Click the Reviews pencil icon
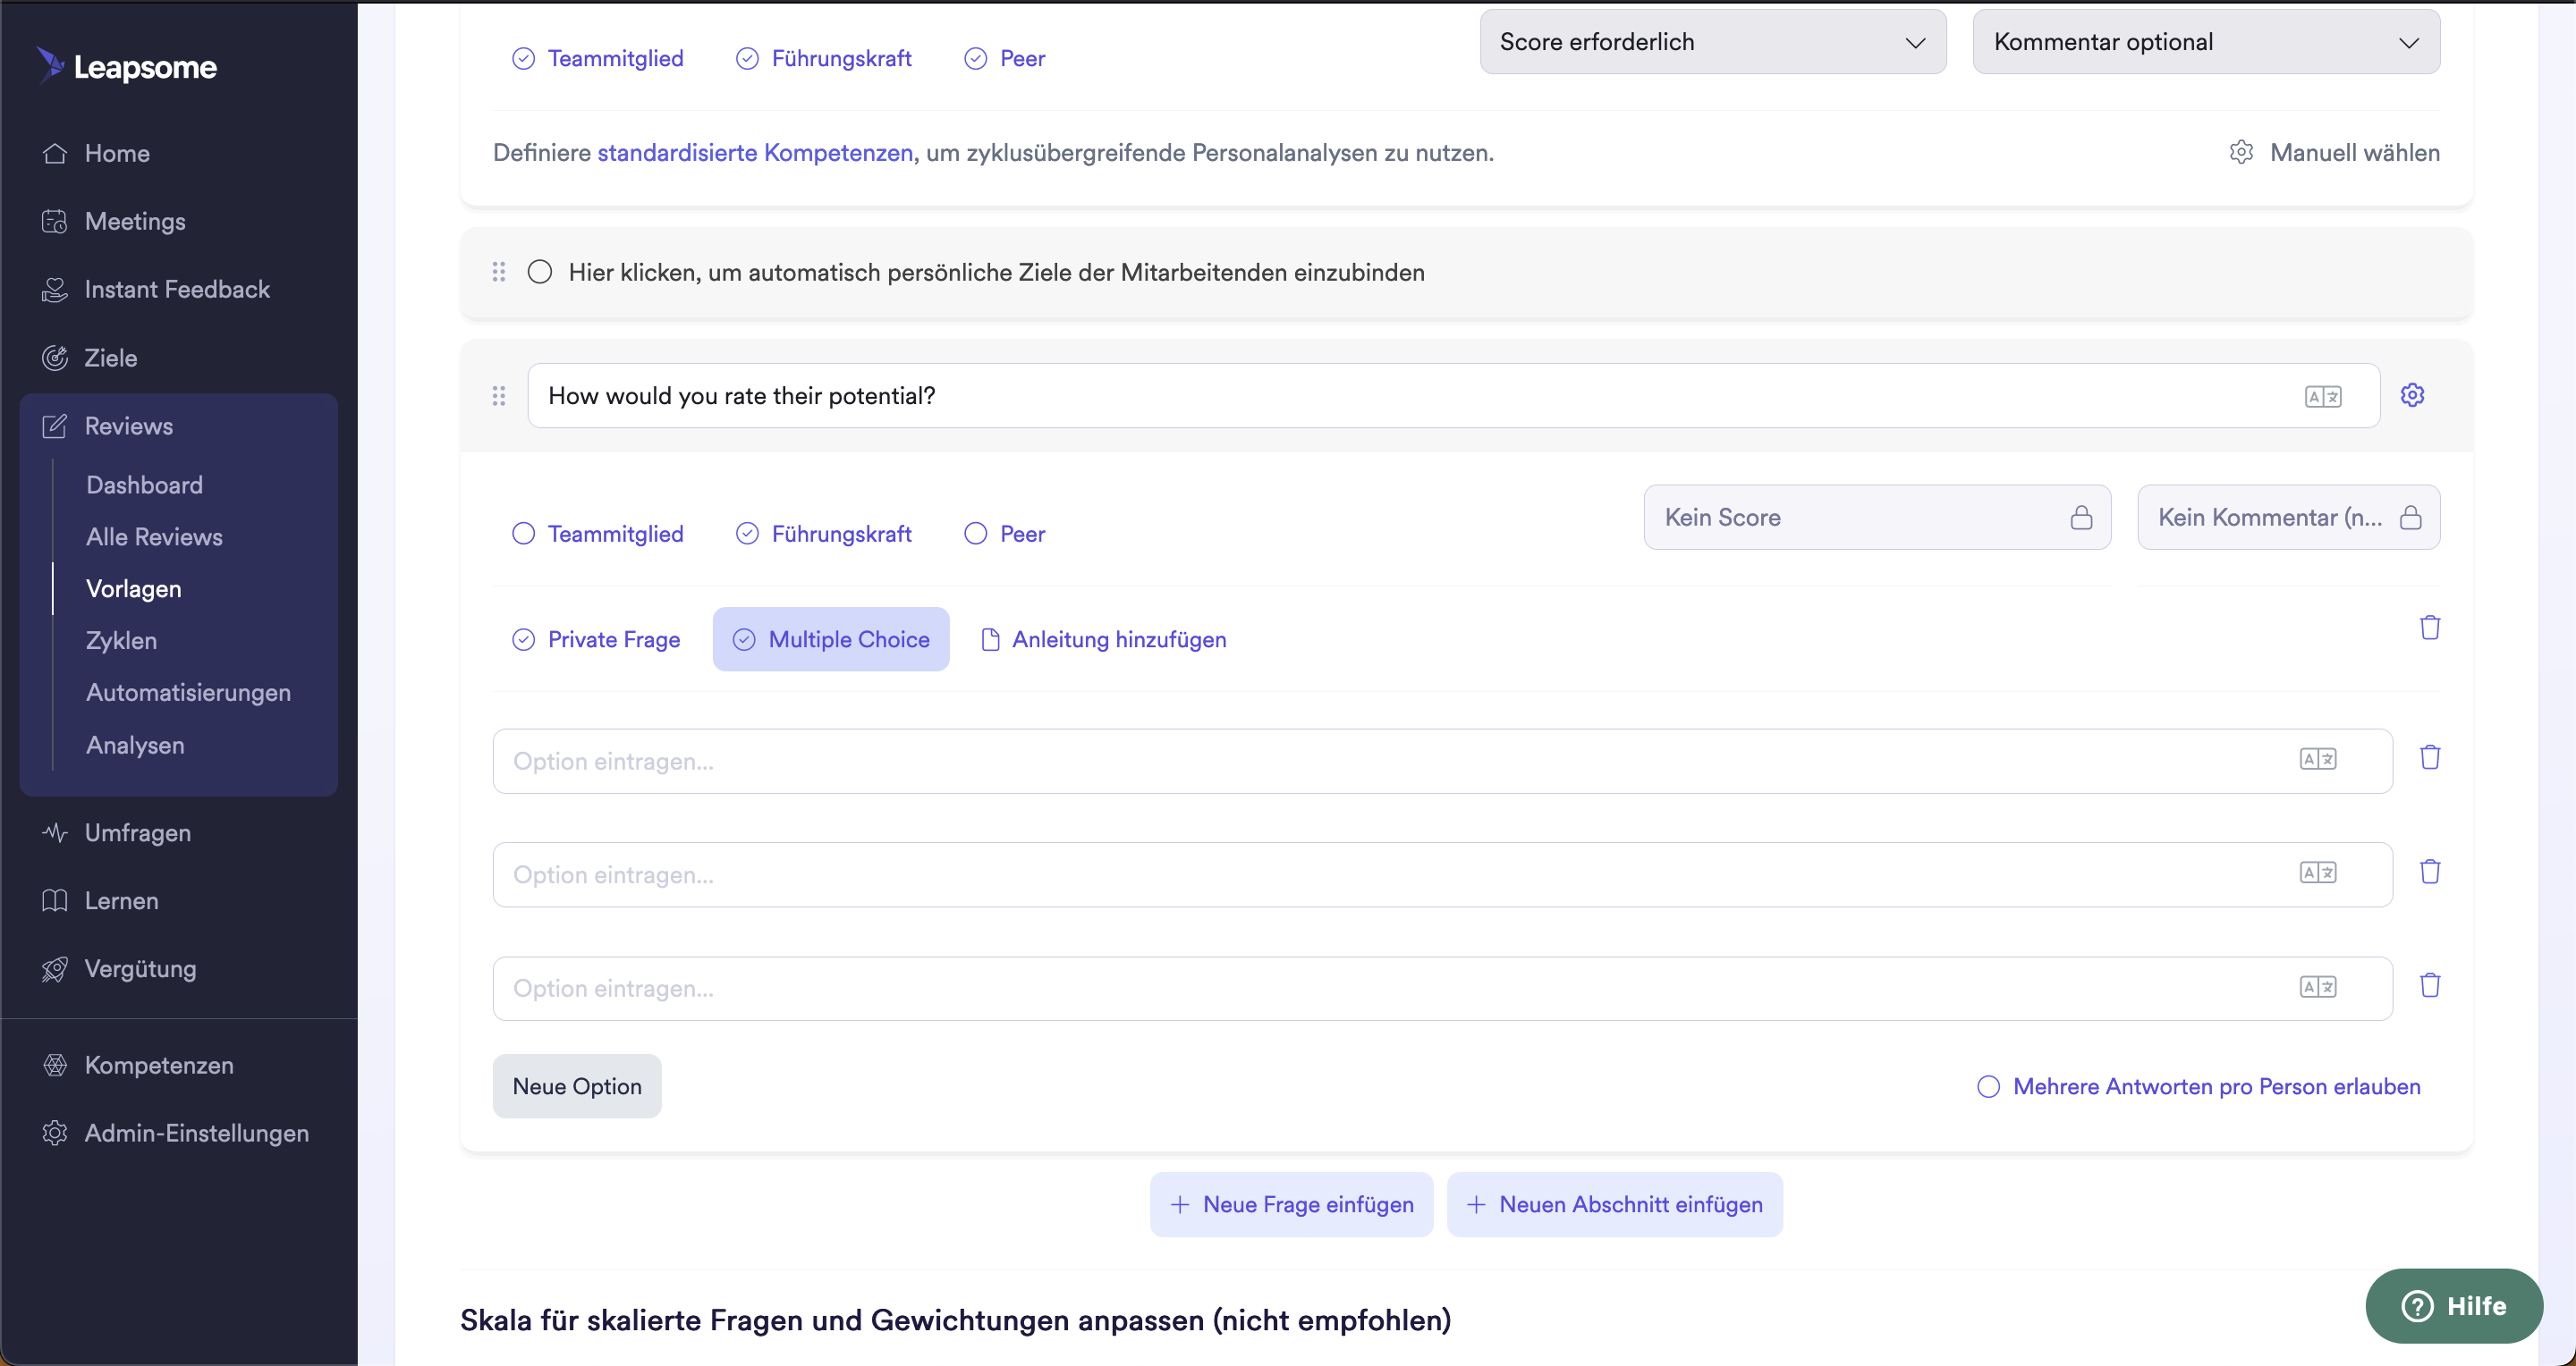 click(x=55, y=426)
